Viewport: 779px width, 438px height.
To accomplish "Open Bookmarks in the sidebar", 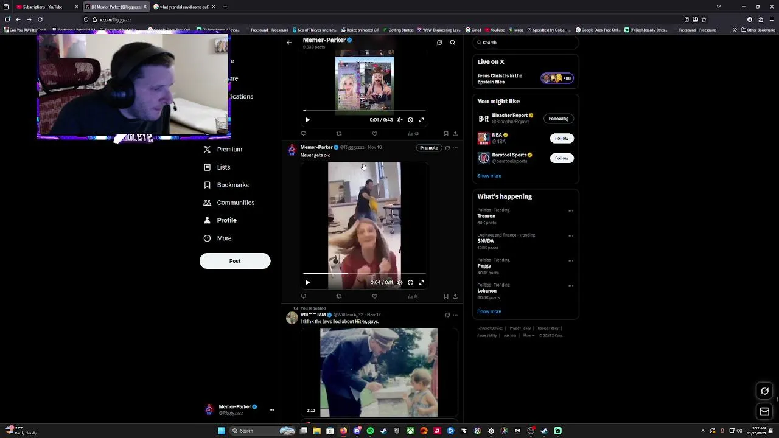I will coord(226,185).
